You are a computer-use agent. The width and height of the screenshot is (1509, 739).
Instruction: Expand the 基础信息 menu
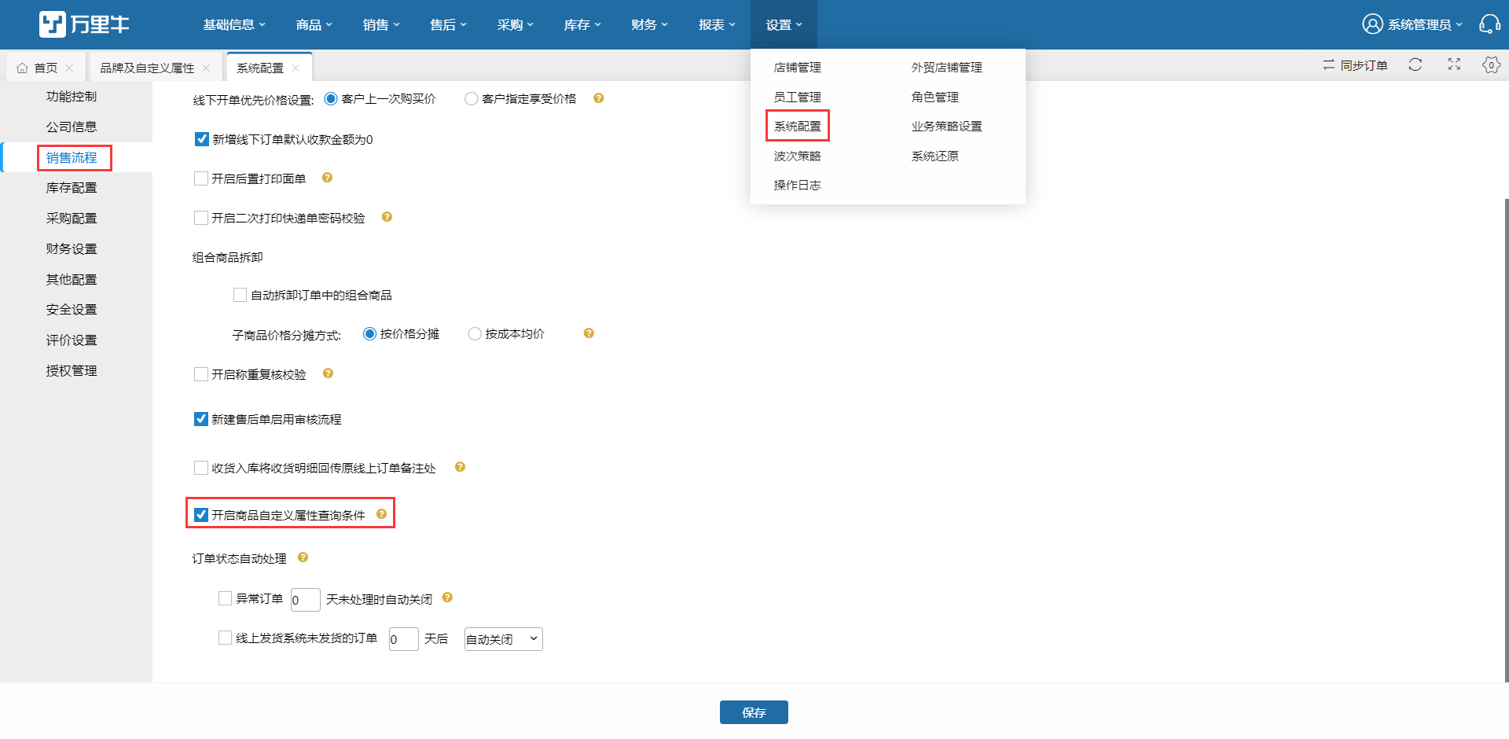coord(234,24)
